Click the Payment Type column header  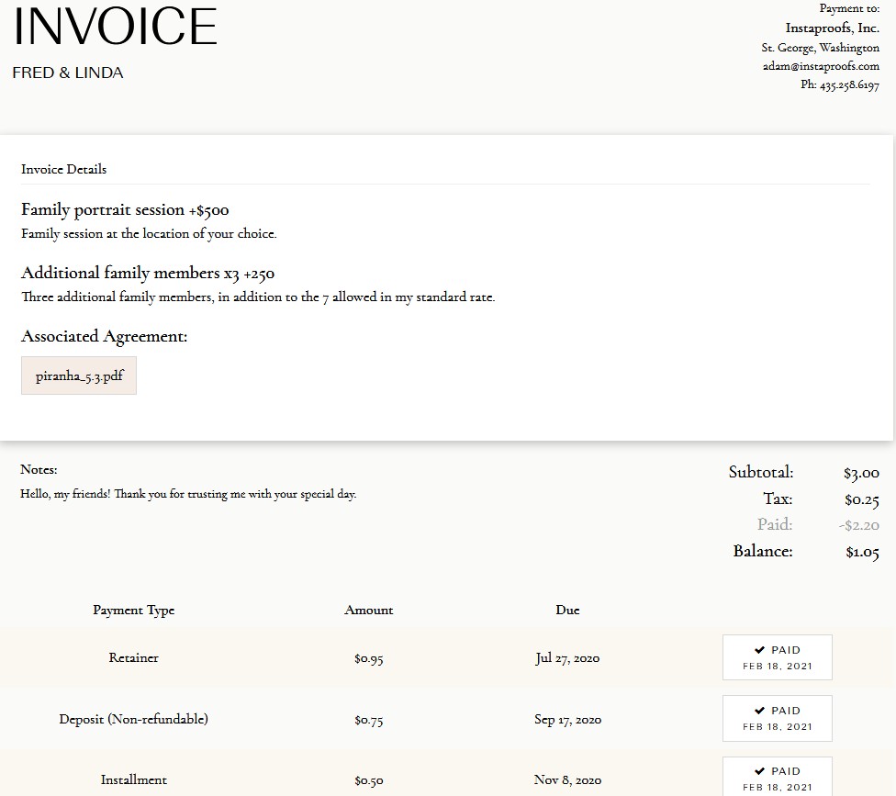click(134, 611)
